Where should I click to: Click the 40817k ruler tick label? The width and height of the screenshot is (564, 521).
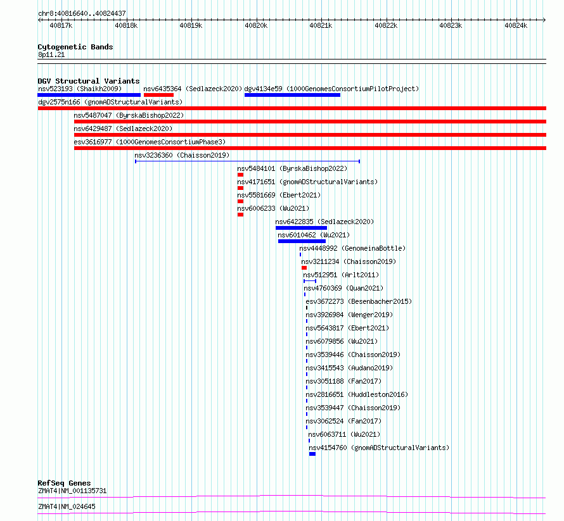pyautogui.click(x=61, y=25)
